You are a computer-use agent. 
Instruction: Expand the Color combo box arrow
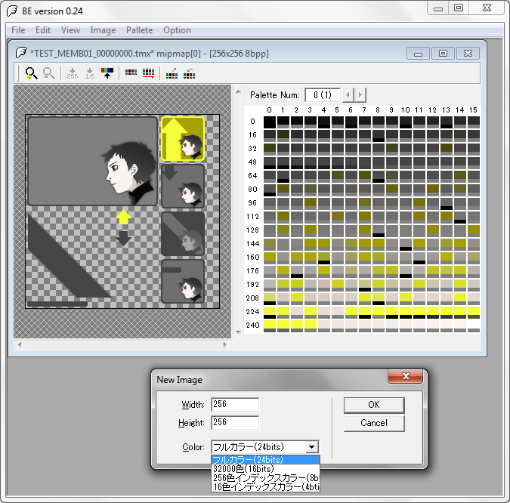click(312, 447)
